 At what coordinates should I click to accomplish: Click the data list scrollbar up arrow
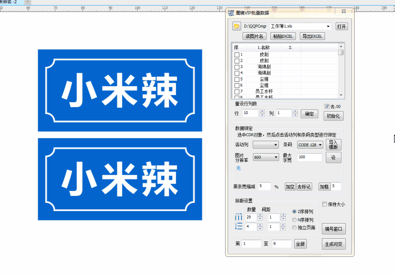[341, 46]
